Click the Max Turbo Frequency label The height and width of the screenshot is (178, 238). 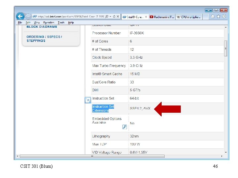(109, 66)
